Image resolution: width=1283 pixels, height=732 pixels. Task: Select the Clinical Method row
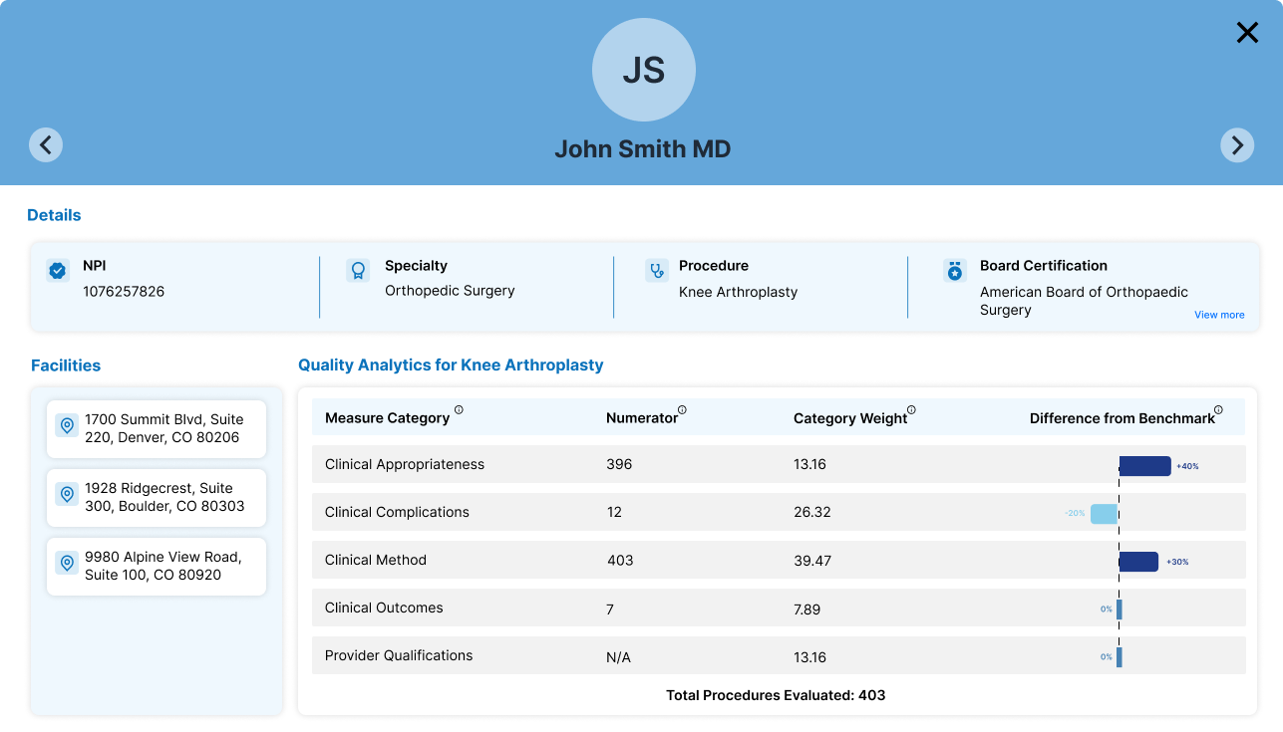tap(778, 560)
